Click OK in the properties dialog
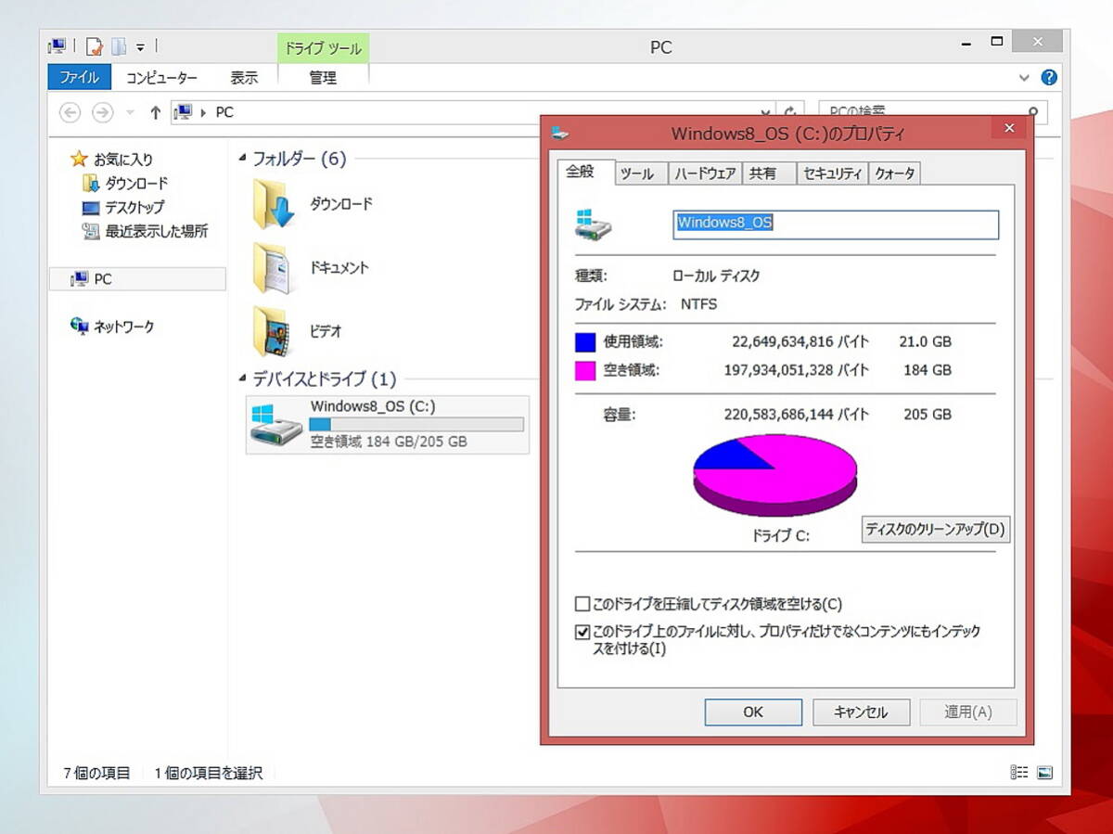 (753, 712)
